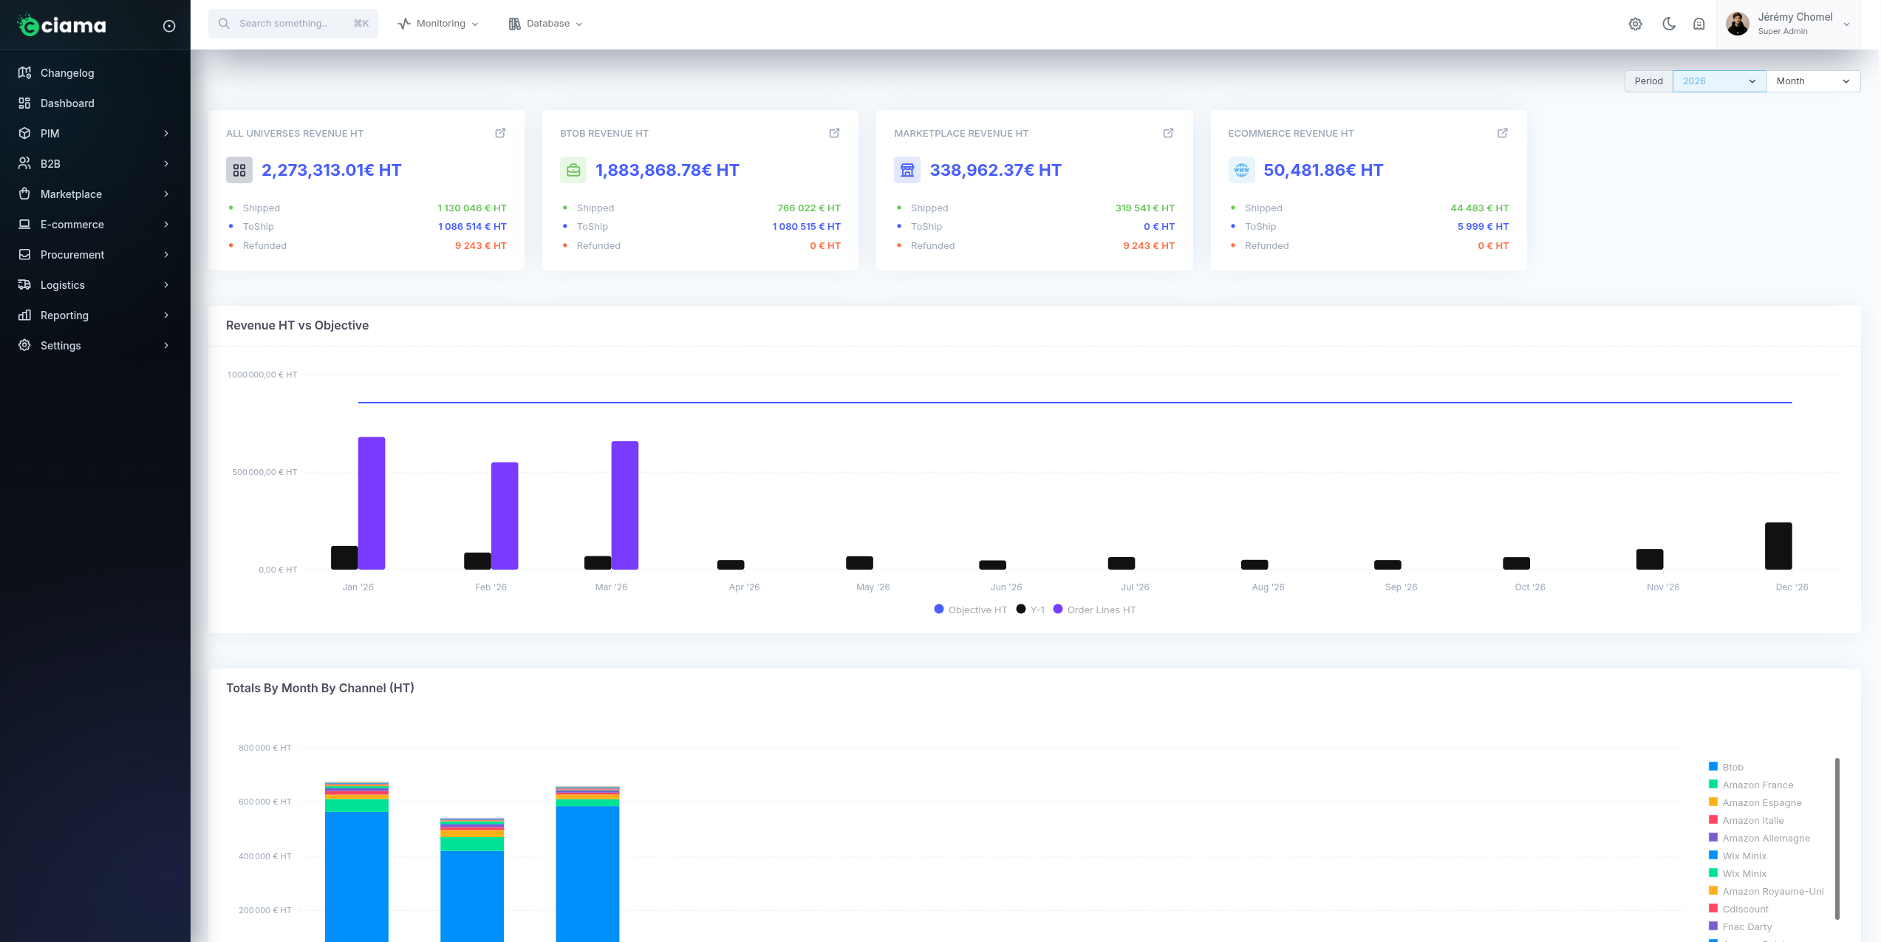The width and height of the screenshot is (1881, 942).
Task: Open All Universes Revenue external link icon
Action: [500, 133]
